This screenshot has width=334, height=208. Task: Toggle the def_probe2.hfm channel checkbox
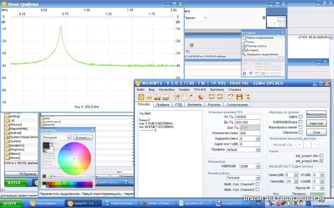point(321,161)
